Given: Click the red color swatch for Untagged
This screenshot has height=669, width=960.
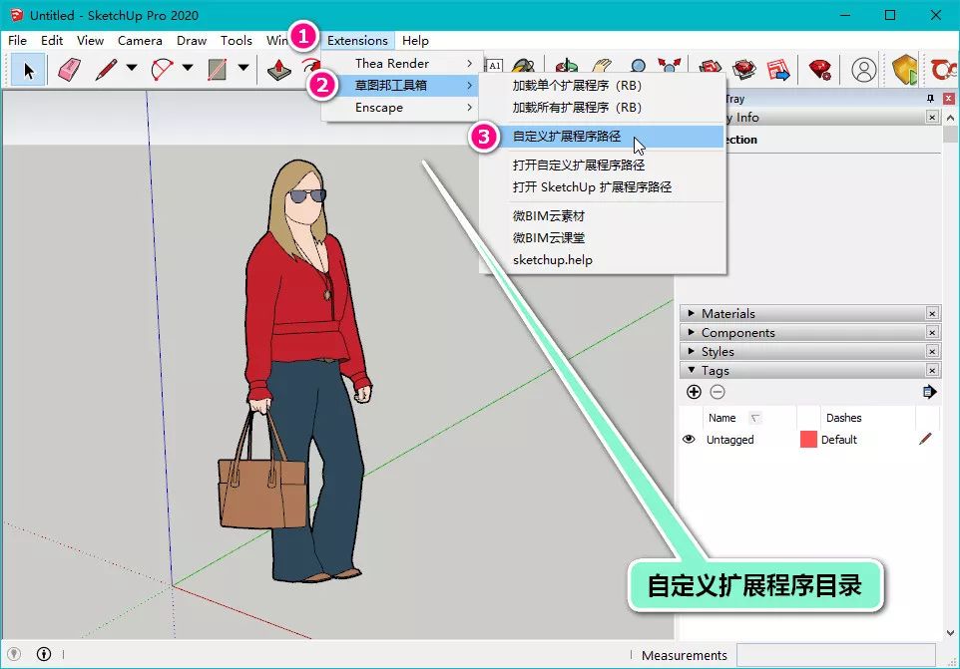Looking at the screenshot, I should click(808, 439).
